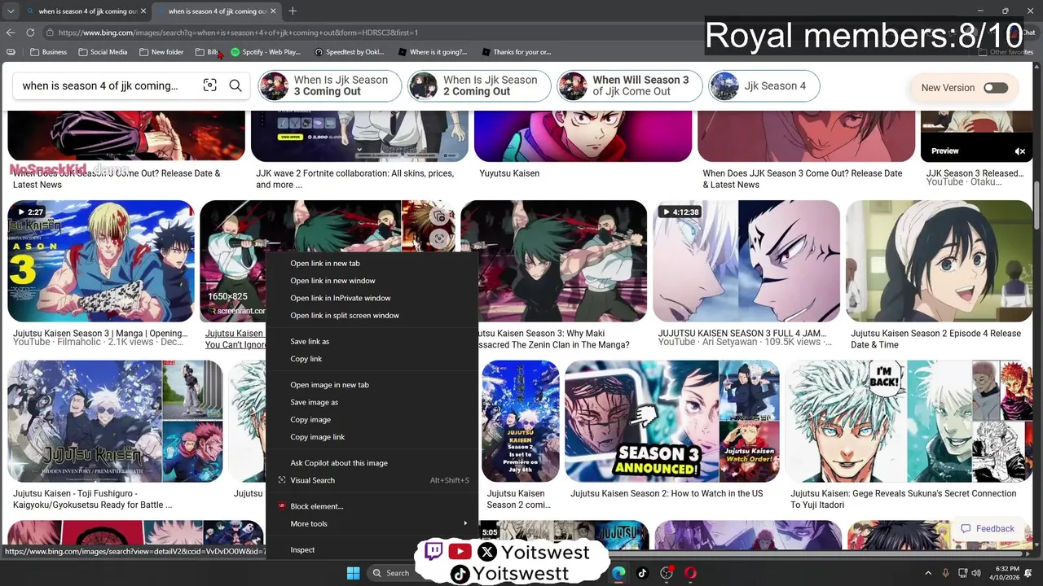The image size is (1043, 586).
Task: Click the visual search camera icon in search box
Action: click(x=209, y=85)
